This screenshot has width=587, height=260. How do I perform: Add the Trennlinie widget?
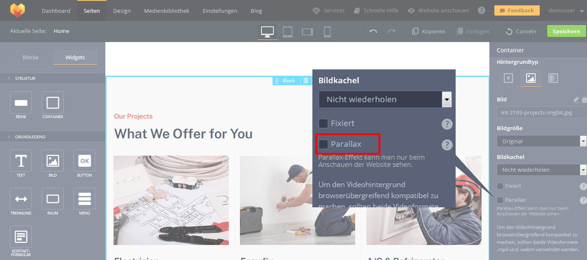(21, 201)
